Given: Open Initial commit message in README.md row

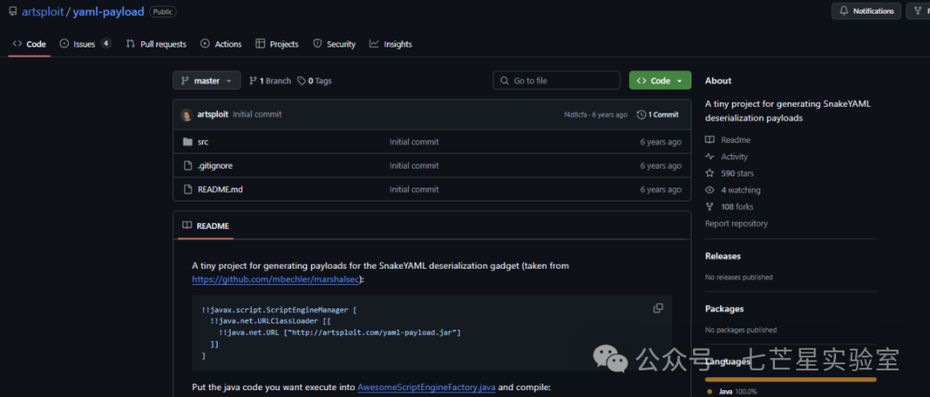Looking at the screenshot, I should click(414, 189).
